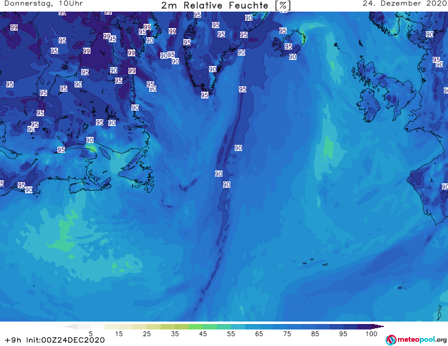Click the '15' value on the color scale
Viewport: 448px width, 346px height.
[x=119, y=334]
